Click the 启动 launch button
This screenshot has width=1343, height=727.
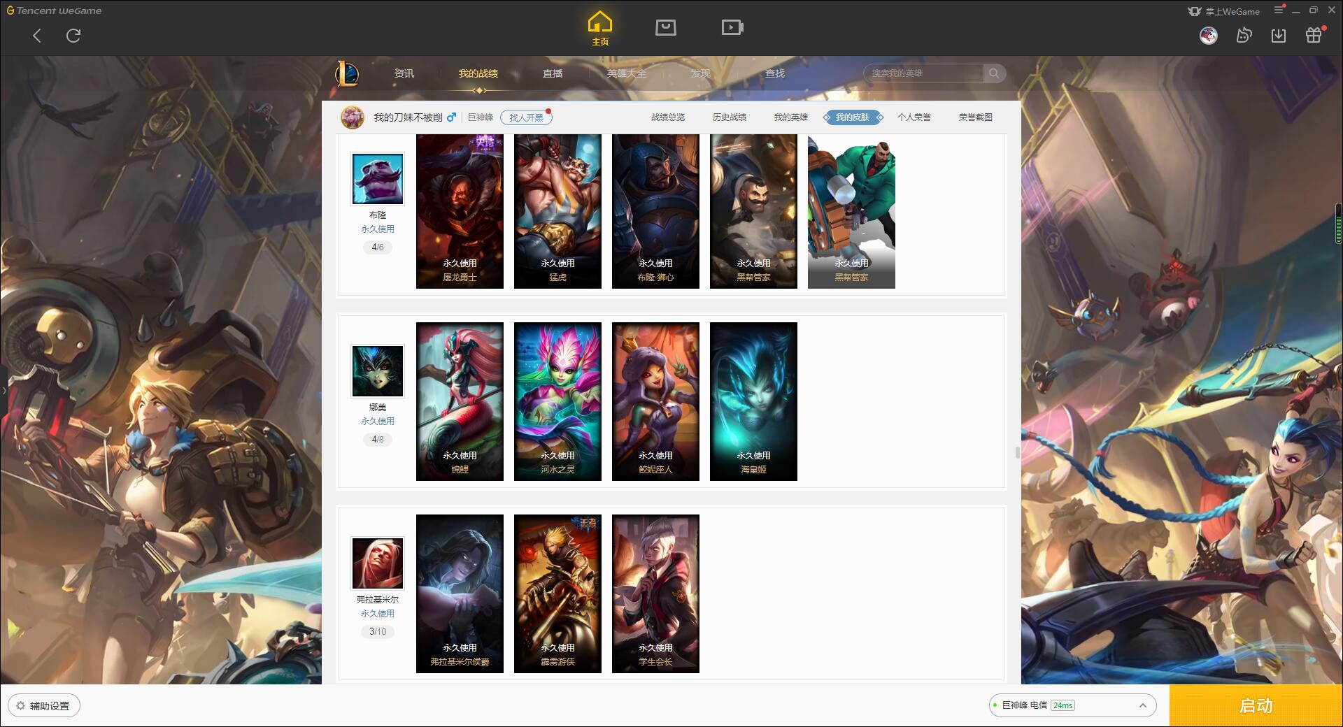click(x=1256, y=706)
